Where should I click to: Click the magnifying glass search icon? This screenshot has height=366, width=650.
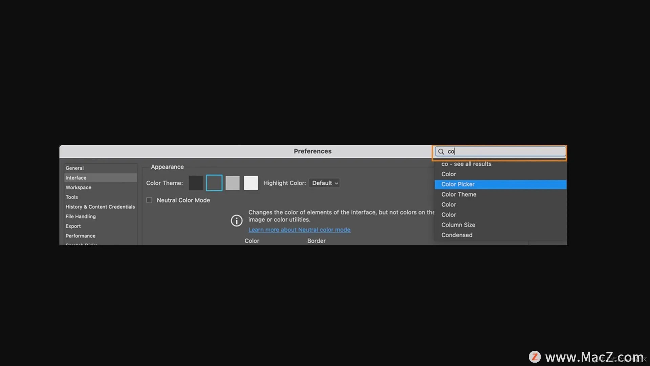[x=441, y=151]
